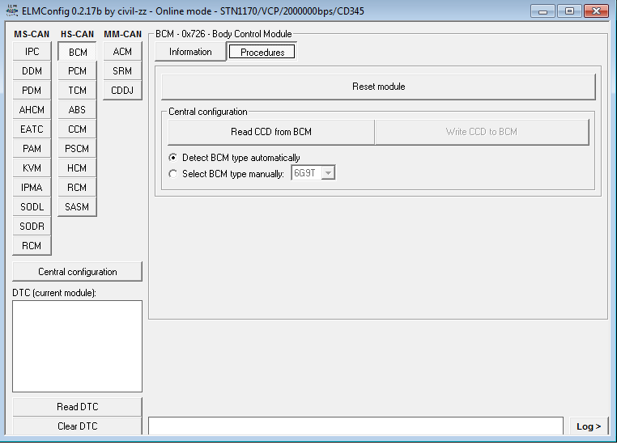
Task: Maximize the ELMConfig window
Action: 569,11
